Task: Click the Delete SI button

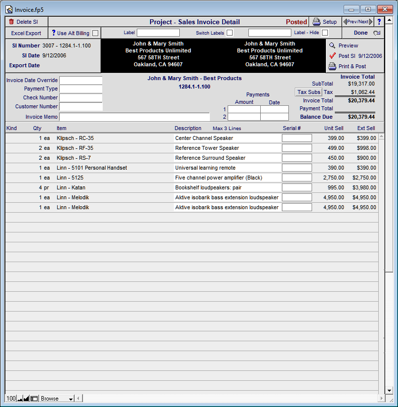Action: (27, 22)
